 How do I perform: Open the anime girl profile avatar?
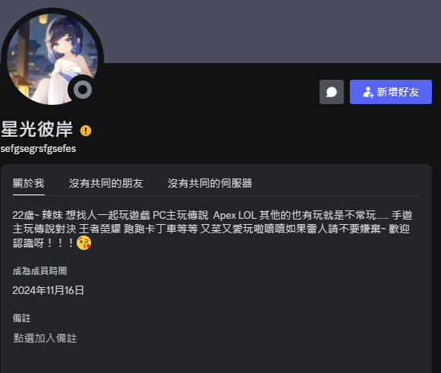pyautogui.click(x=52, y=59)
